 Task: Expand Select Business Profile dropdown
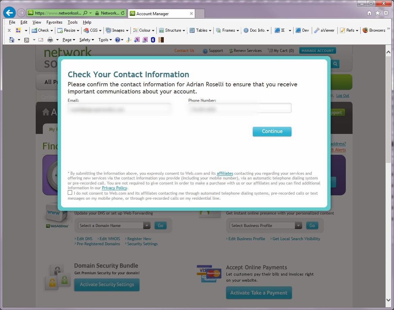click(298, 226)
